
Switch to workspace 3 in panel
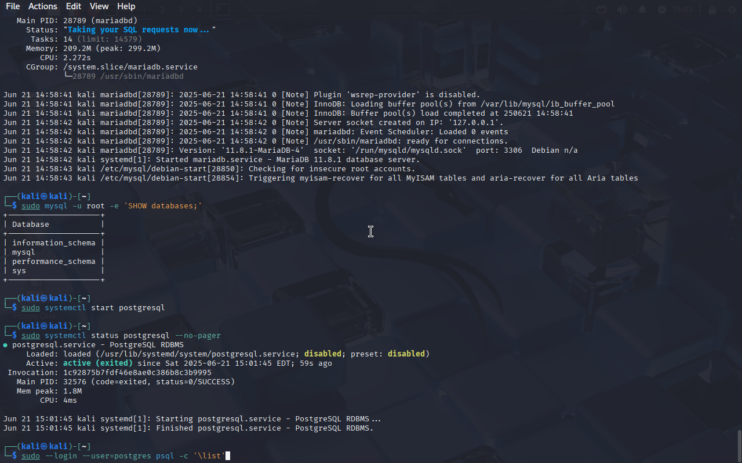pos(181,10)
